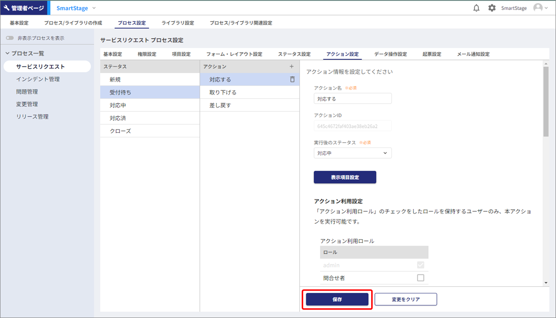Click the 表示項目設定 button
Screen dimensions: 556x318
pyautogui.click(x=345, y=177)
